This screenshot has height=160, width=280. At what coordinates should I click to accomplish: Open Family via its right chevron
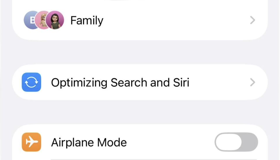coord(253,20)
